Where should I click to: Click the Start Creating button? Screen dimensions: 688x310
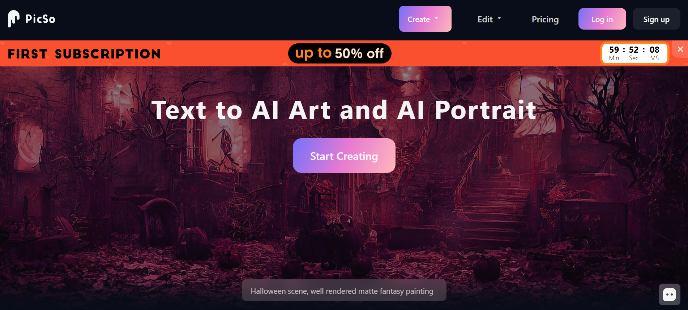tap(344, 156)
